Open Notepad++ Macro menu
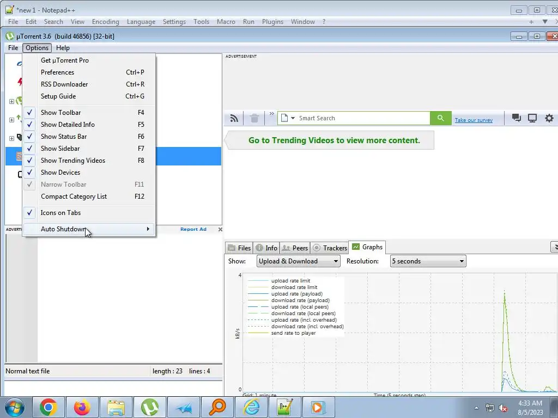 [x=226, y=22]
